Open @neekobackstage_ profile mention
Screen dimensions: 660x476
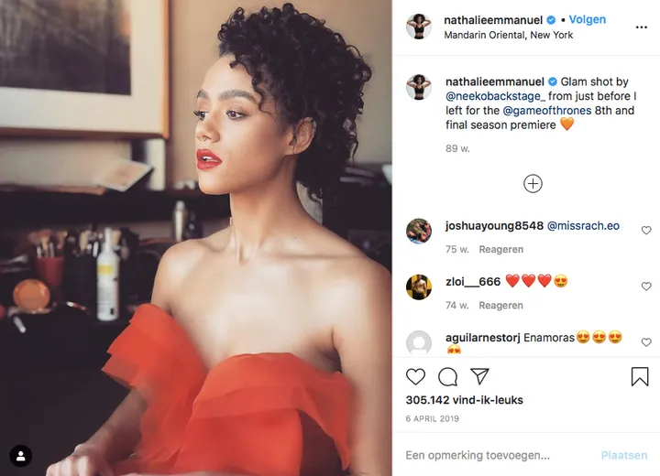coord(495,96)
